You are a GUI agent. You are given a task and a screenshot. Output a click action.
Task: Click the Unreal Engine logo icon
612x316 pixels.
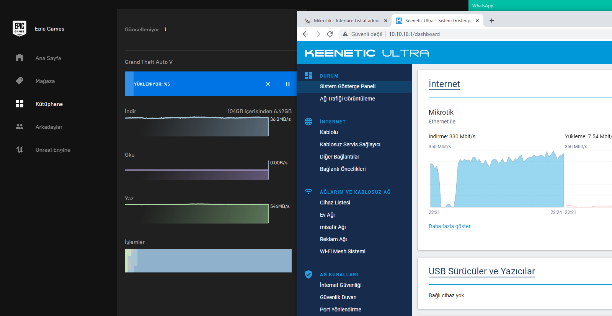[x=20, y=149]
